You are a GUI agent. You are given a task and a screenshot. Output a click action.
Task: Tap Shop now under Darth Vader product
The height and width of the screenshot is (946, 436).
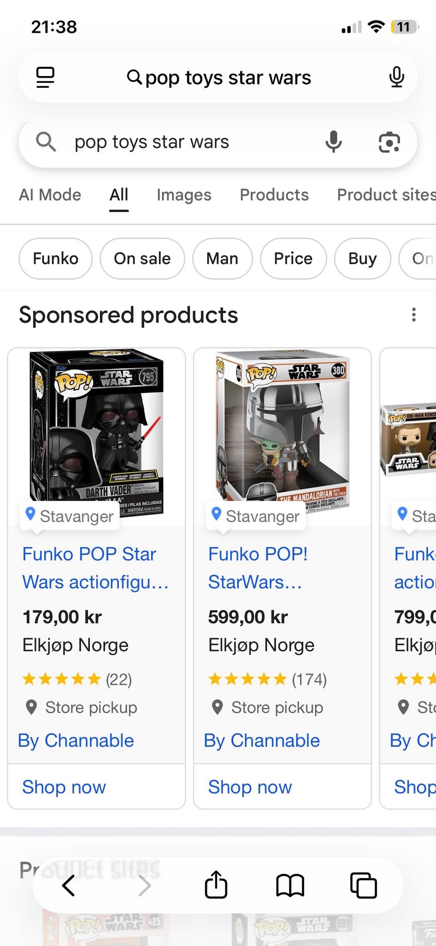[x=64, y=787]
